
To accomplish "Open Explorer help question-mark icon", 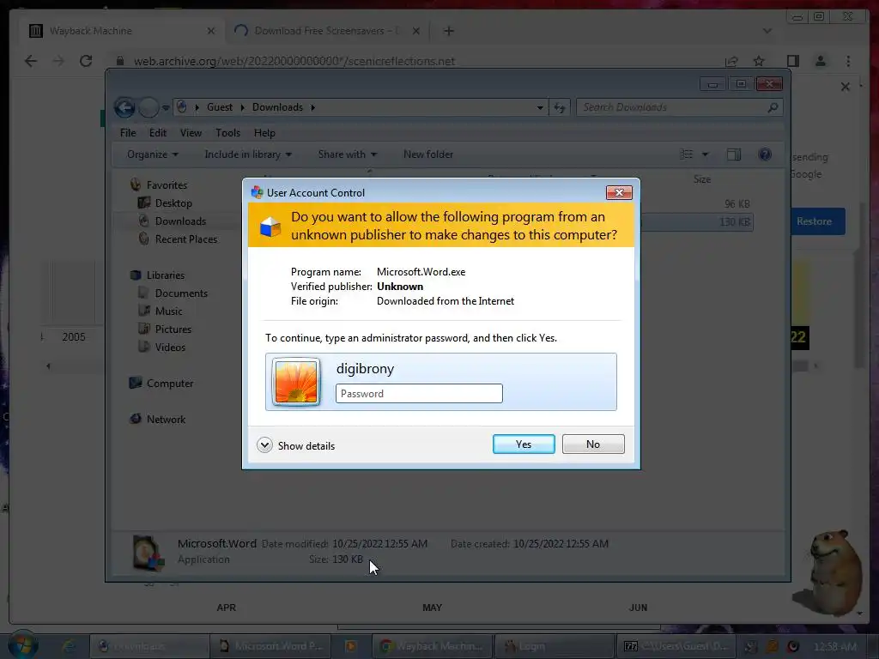I will (x=765, y=154).
